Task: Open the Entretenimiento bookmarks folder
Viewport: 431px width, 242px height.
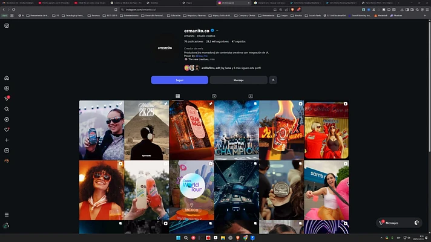Action: 129,16
